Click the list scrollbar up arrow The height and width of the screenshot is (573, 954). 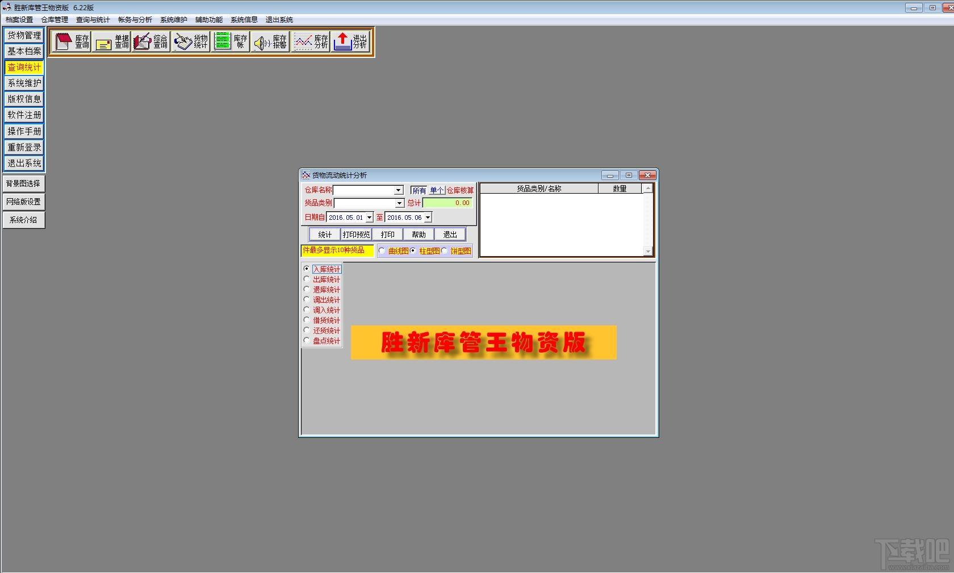pos(648,189)
